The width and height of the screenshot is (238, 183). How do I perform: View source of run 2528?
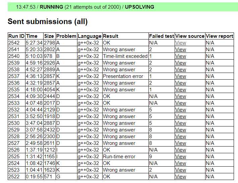click(x=180, y=136)
